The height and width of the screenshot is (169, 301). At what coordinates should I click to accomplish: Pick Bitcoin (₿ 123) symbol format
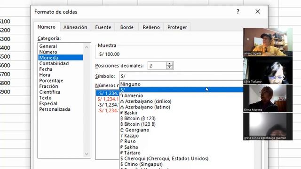[181, 119]
